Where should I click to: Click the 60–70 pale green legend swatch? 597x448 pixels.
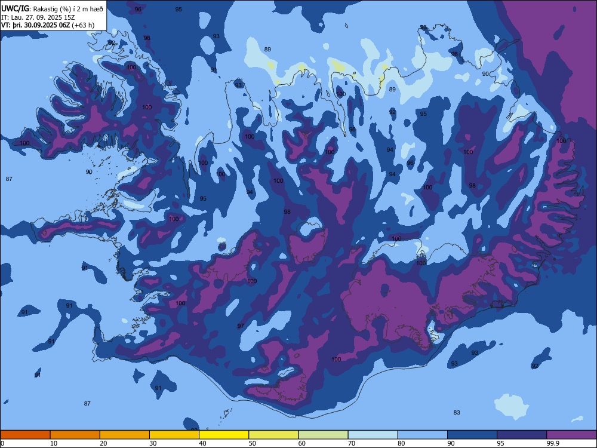(323, 435)
